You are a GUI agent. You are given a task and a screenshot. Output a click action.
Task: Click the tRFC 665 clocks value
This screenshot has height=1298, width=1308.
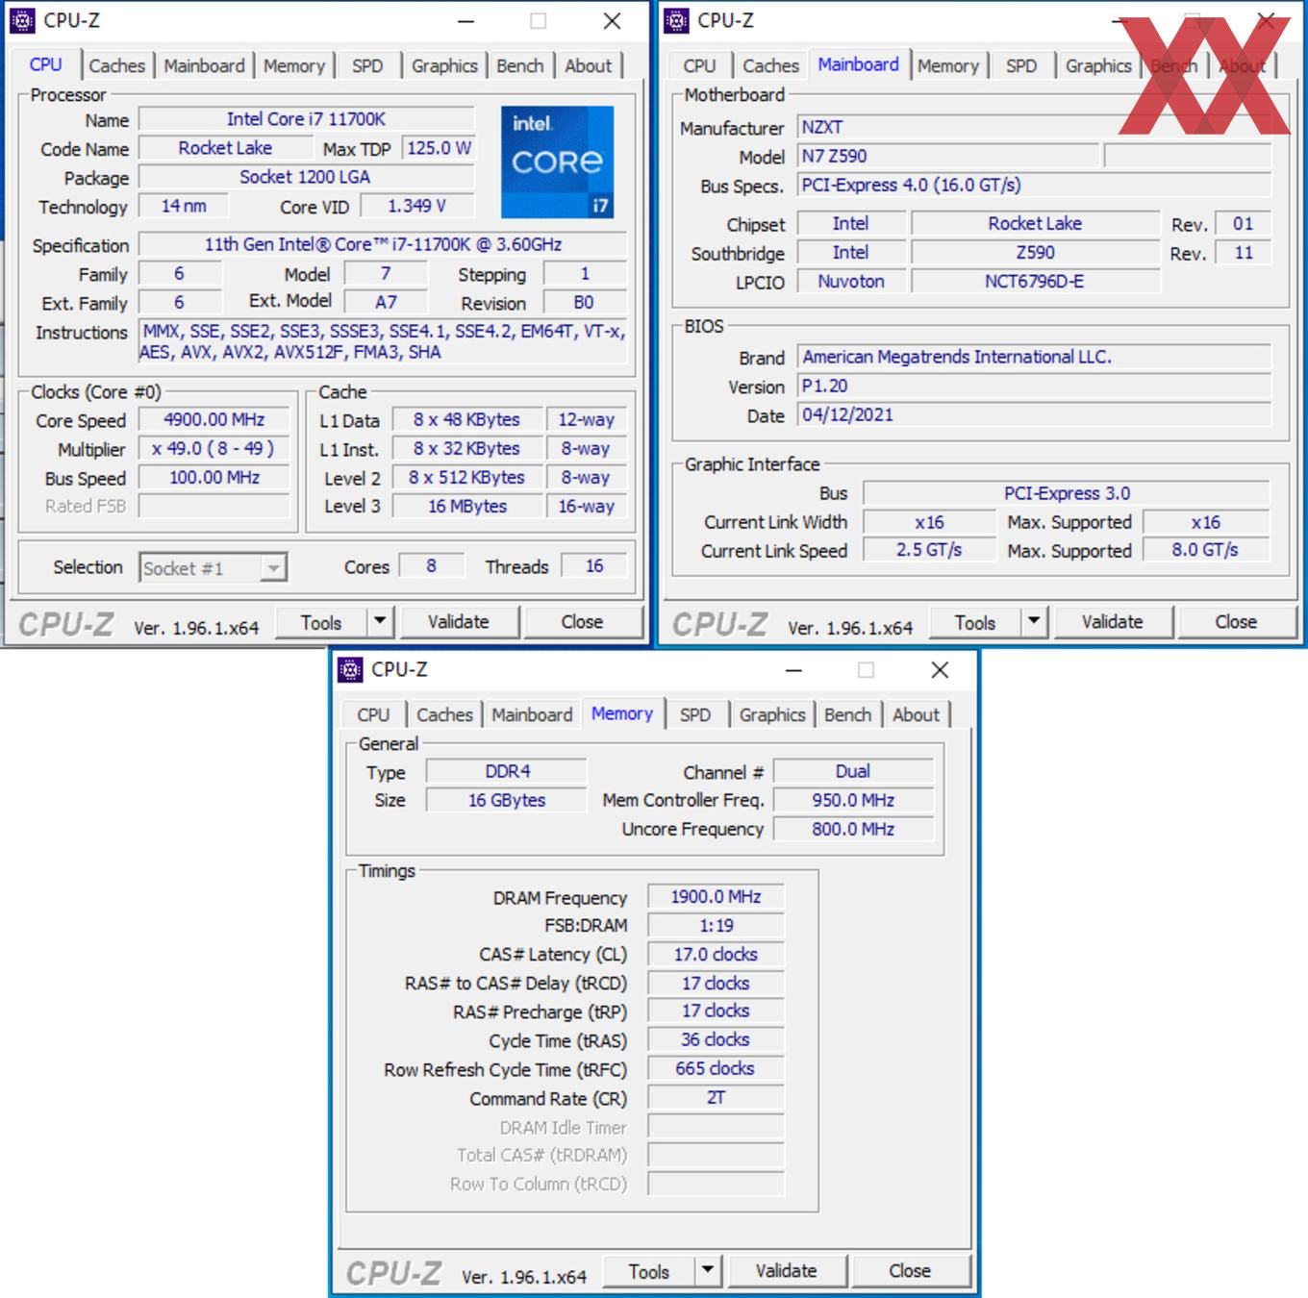pyautogui.click(x=716, y=1069)
